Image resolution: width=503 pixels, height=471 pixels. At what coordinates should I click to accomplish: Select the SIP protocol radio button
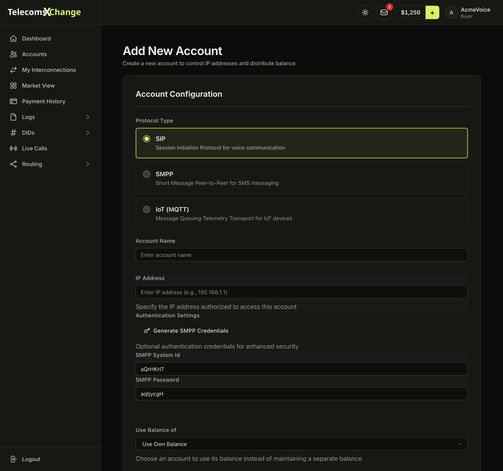point(146,139)
